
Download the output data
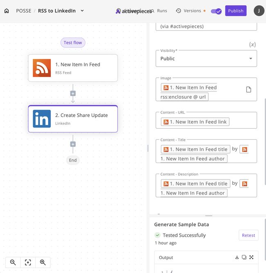(x=237, y=257)
